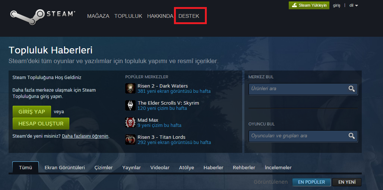Image resolution: width=383 pixels, height=190 pixels.
Task: Click the GİRİŞ YAP button
Action: 32,112
